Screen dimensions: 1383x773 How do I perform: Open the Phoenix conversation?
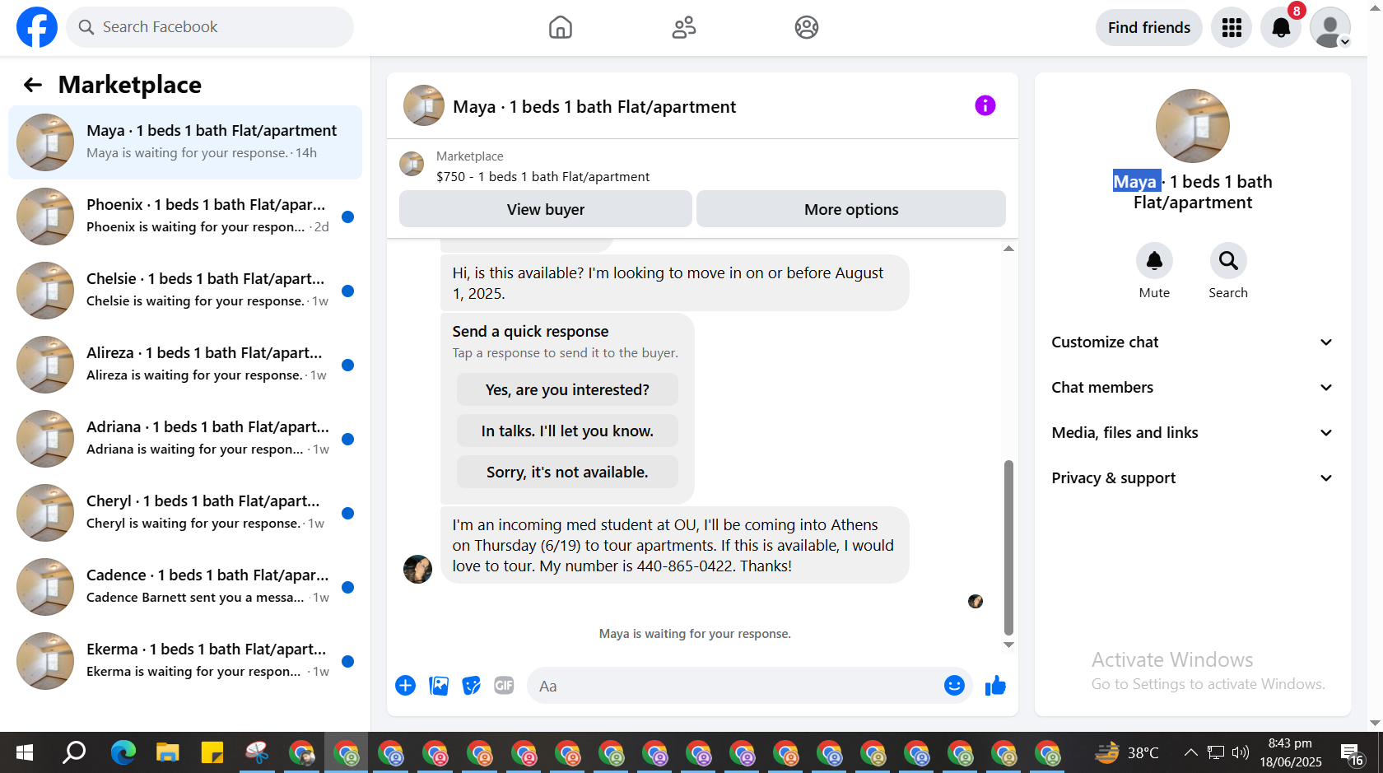click(185, 217)
